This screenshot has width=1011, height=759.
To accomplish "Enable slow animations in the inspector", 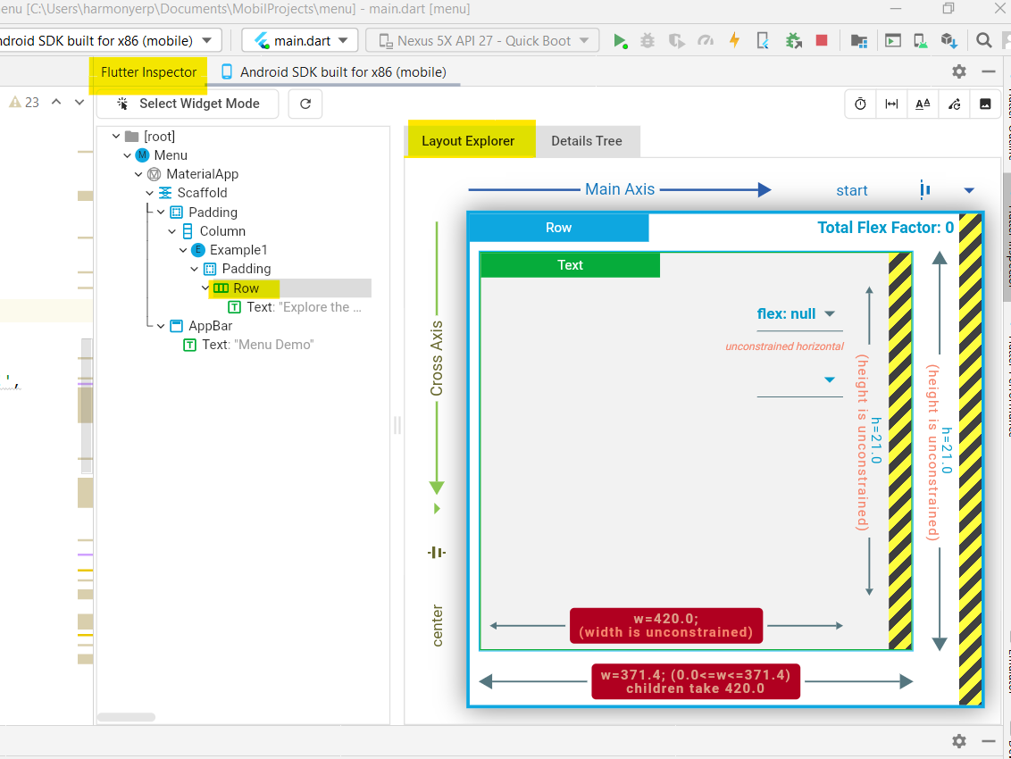I will 859,104.
